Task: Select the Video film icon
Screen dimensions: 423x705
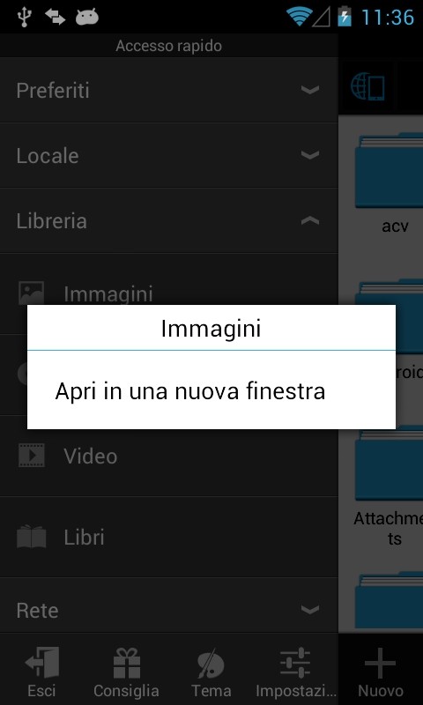Action: pos(32,455)
